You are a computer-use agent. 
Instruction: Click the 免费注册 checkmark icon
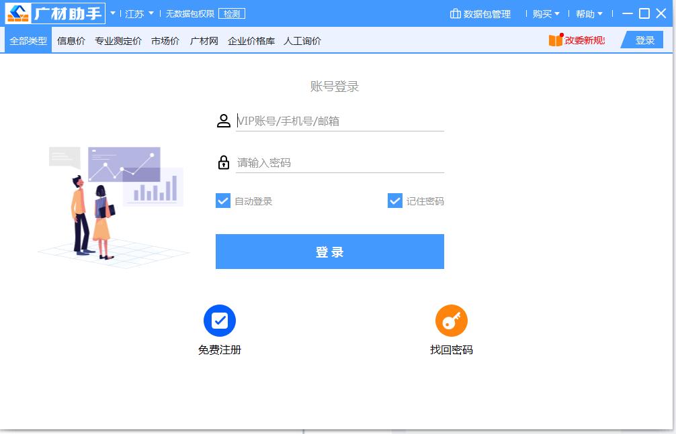[220, 322]
